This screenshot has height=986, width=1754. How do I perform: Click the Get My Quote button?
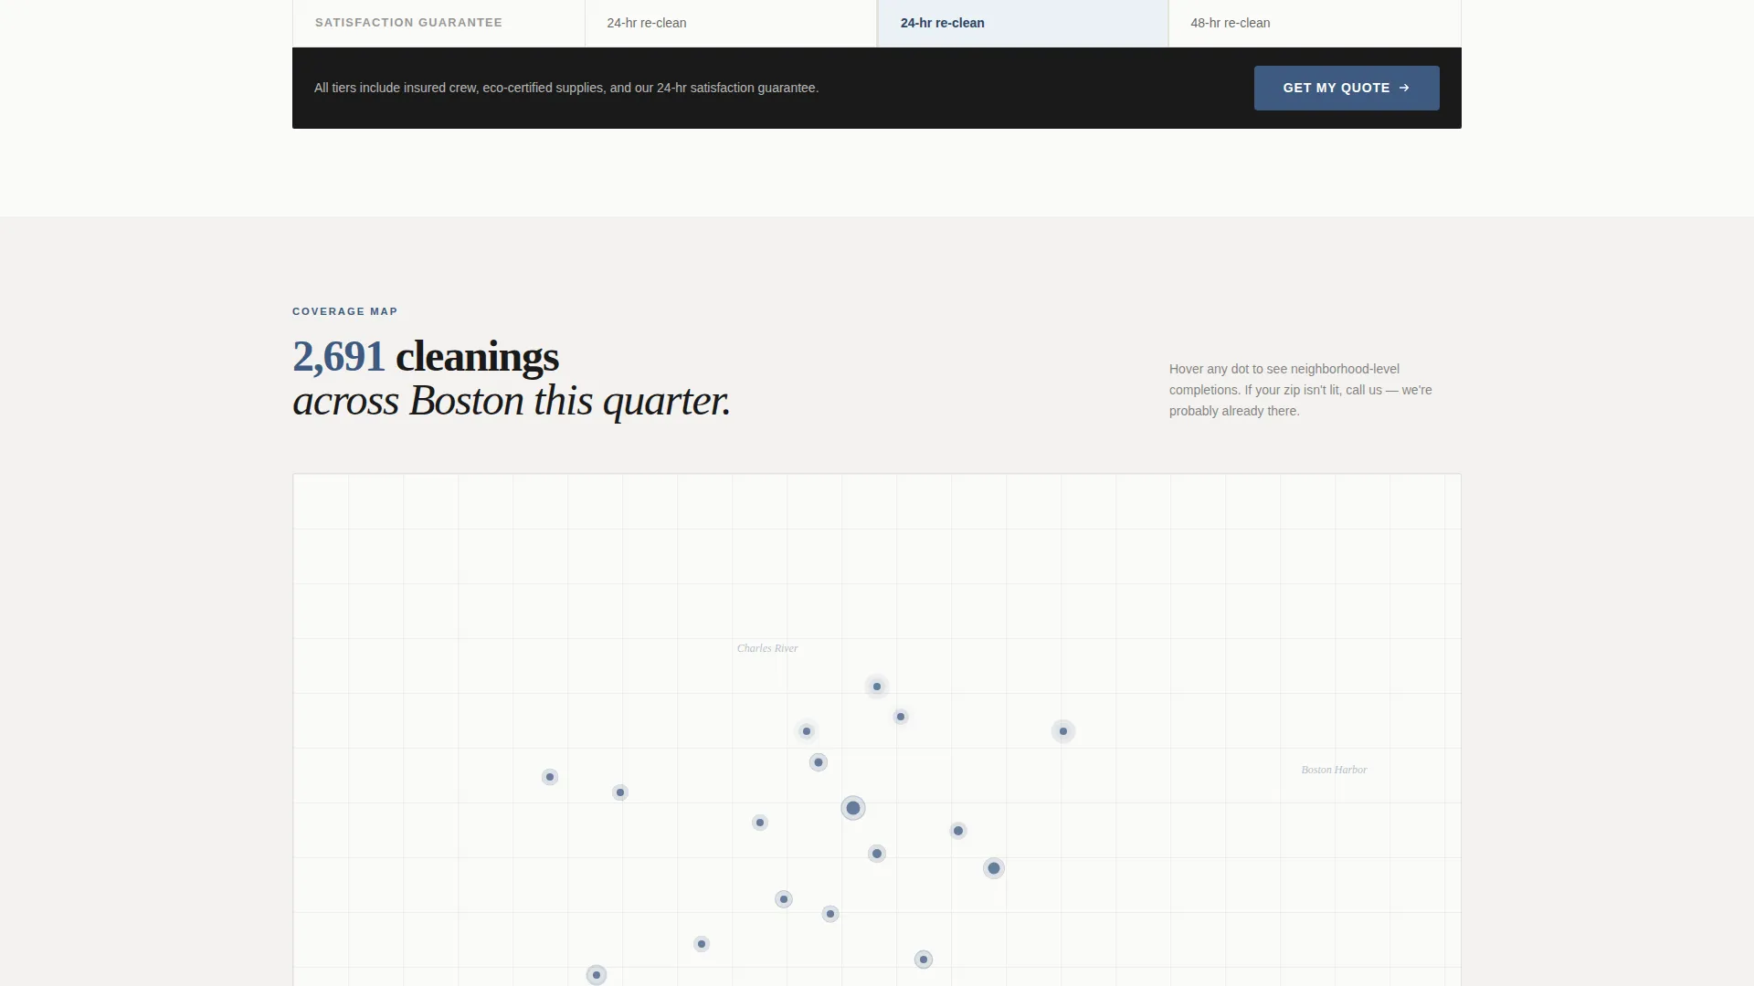(x=1347, y=88)
